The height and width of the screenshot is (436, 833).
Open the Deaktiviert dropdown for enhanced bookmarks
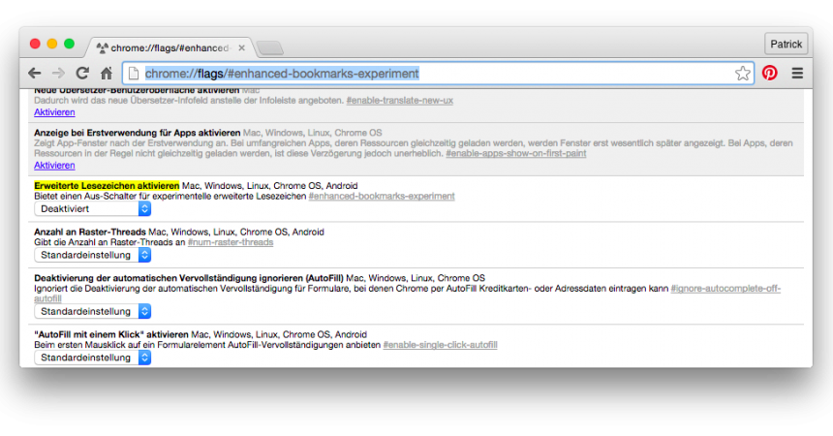click(92, 209)
